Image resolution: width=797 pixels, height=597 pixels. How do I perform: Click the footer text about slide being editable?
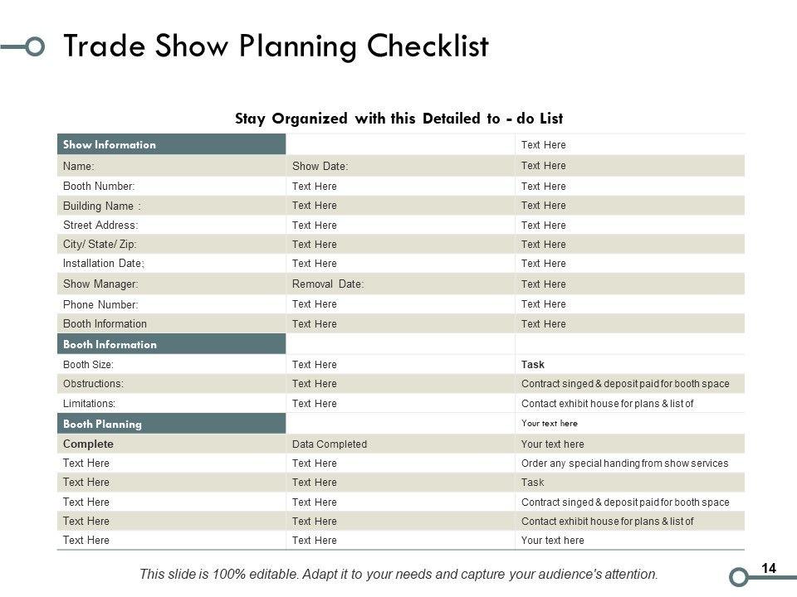click(398, 574)
